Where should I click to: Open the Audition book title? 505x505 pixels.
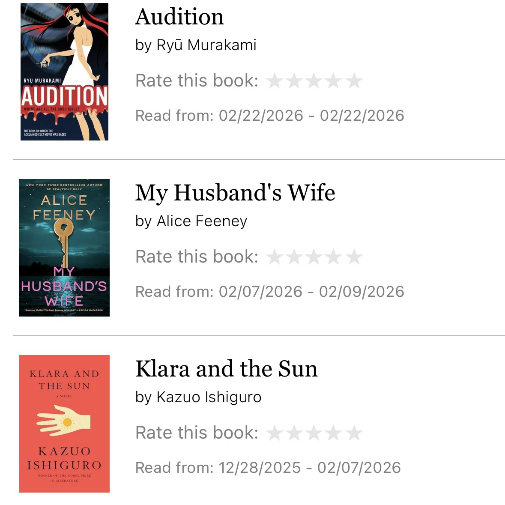179,17
